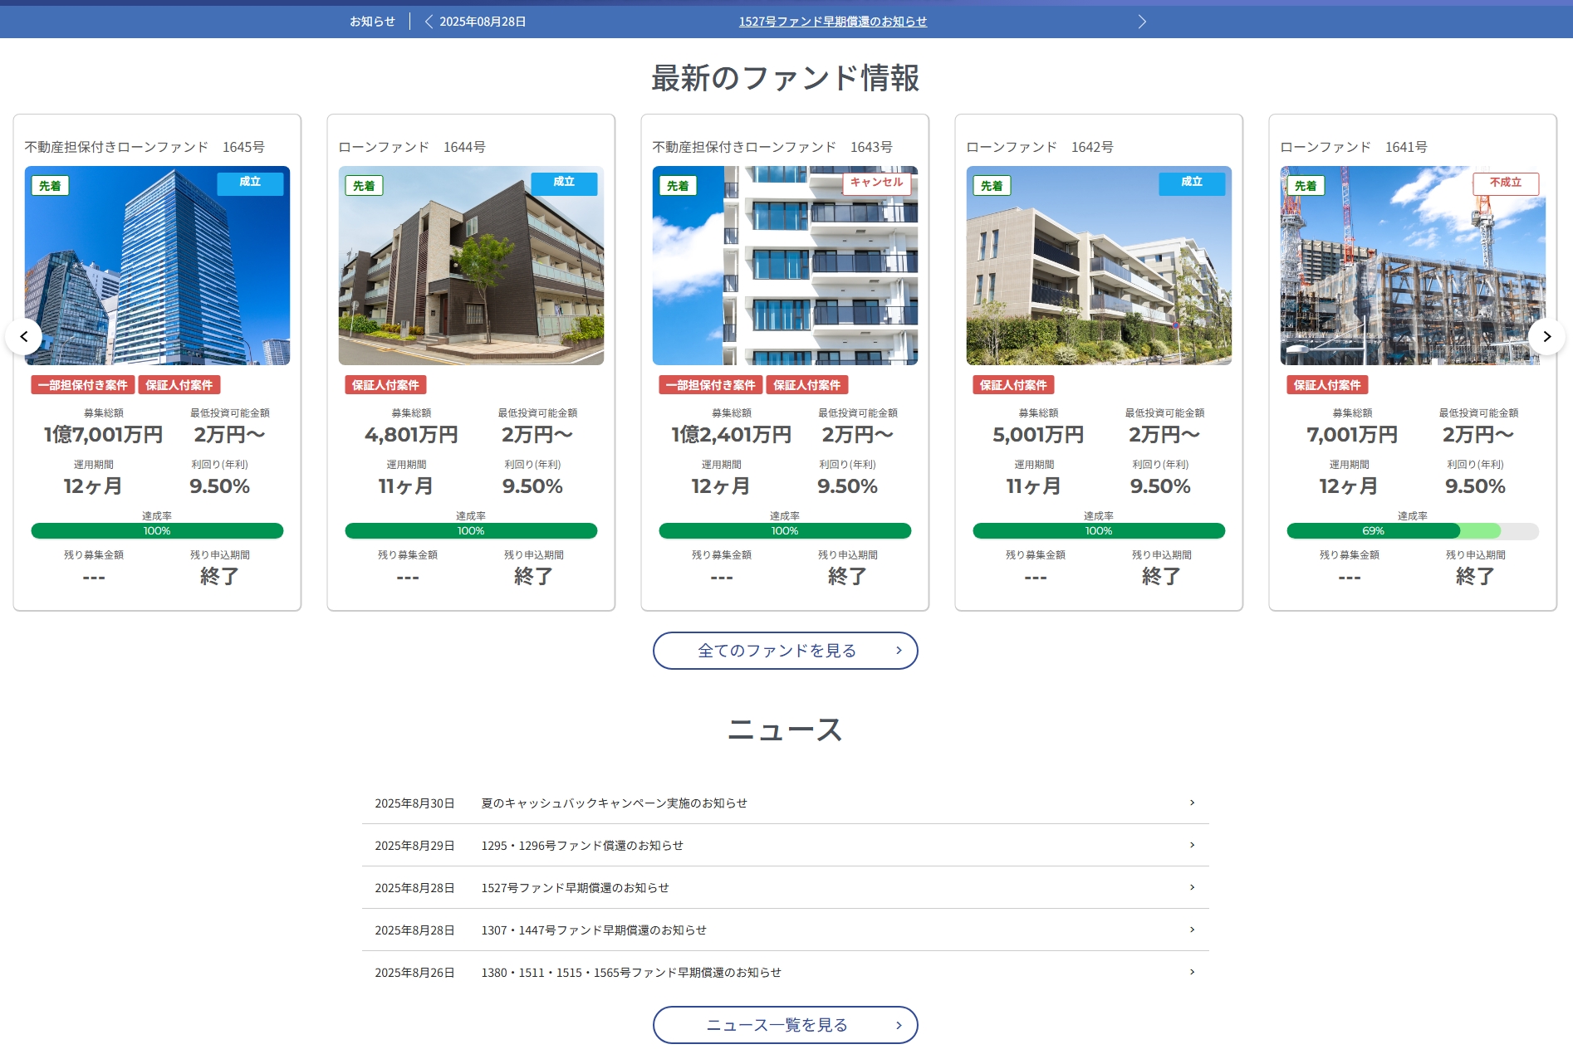The height and width of the screenshot is (1059, 1573).
Task: Expand arrow for 1380・1511・1515・1565号 news row
Action: (x=1192, y=972)
